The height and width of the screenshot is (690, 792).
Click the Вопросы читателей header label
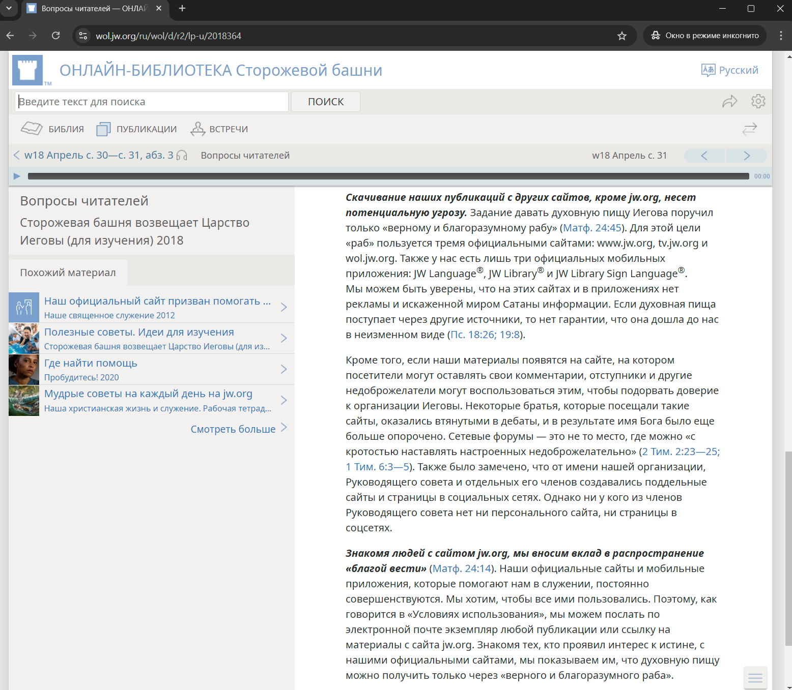tap(245, 156)
